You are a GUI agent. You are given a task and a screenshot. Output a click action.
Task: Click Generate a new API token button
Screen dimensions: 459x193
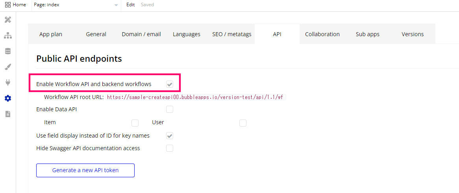85,170
